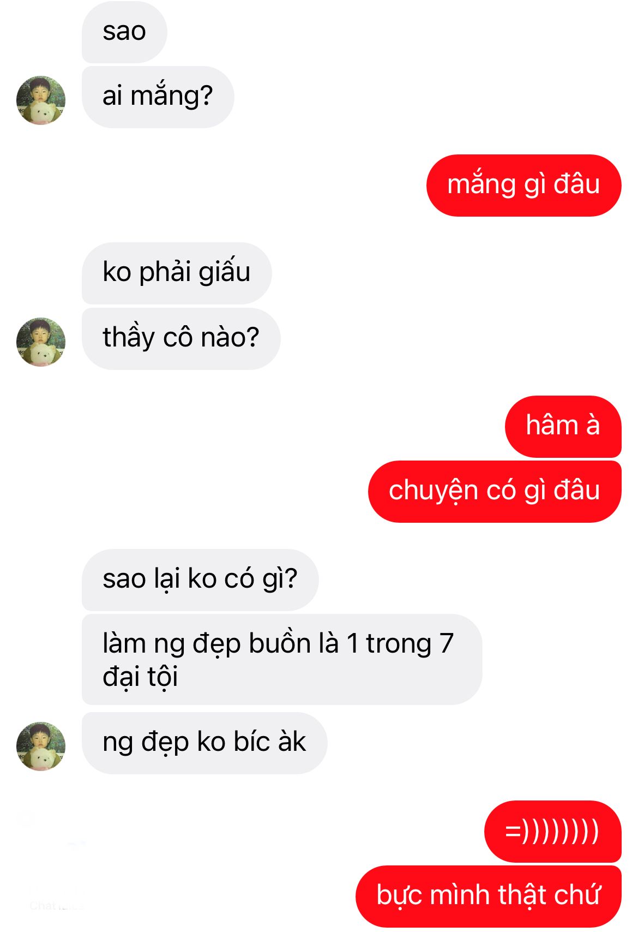Tap the red 'hâm à' message
This screenshot has width=638, height=932.
coord(563,427)
